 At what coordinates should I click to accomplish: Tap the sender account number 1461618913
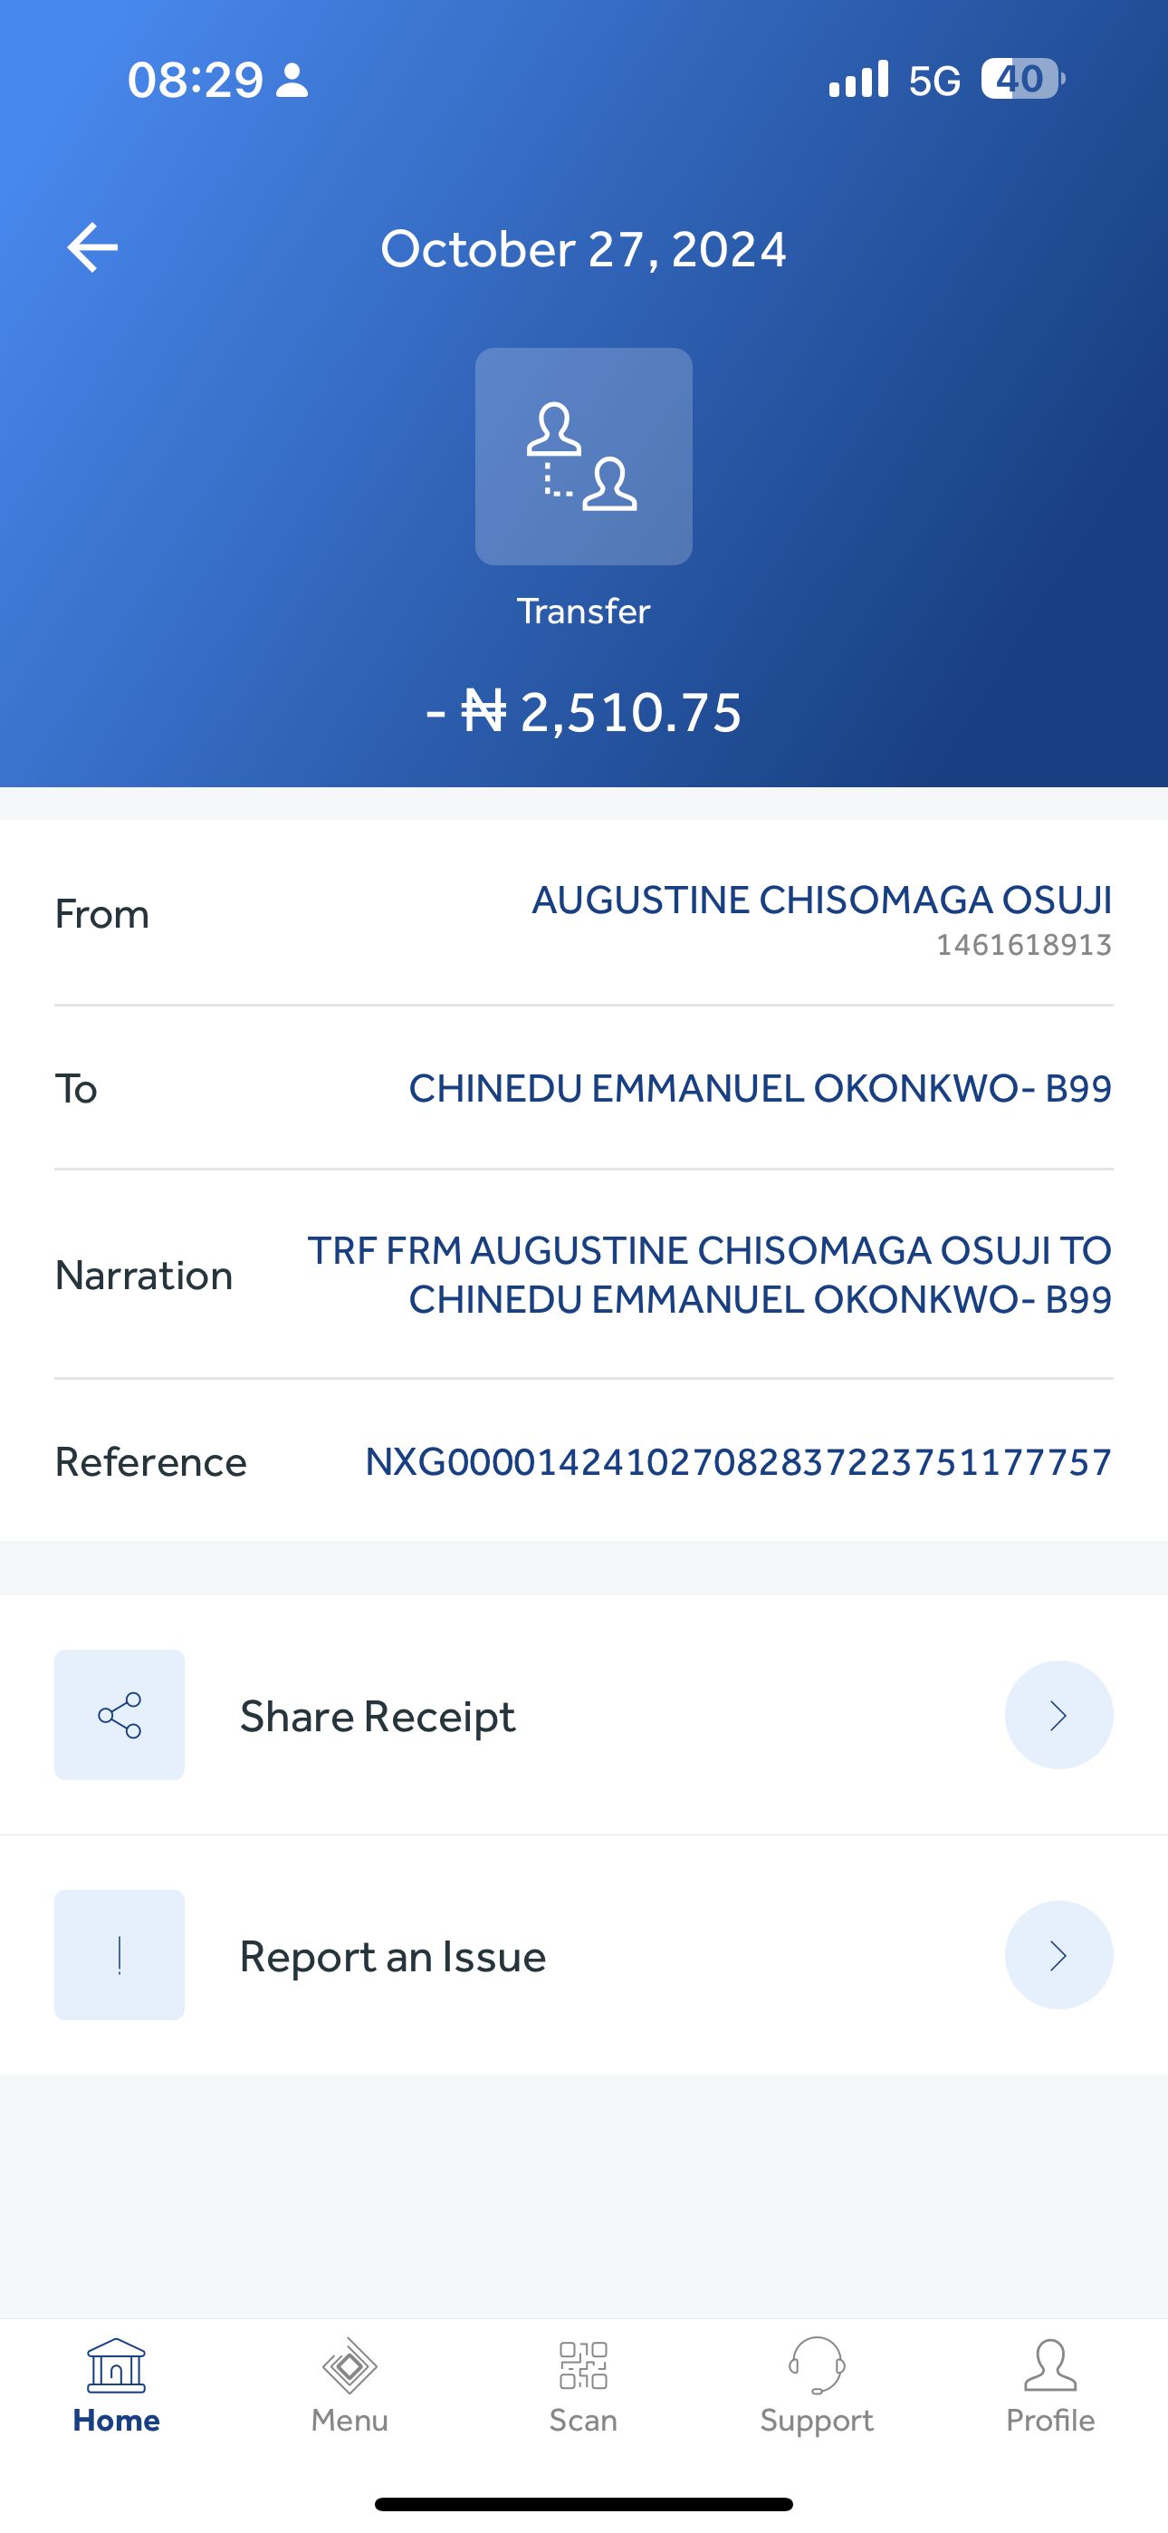1022,945
